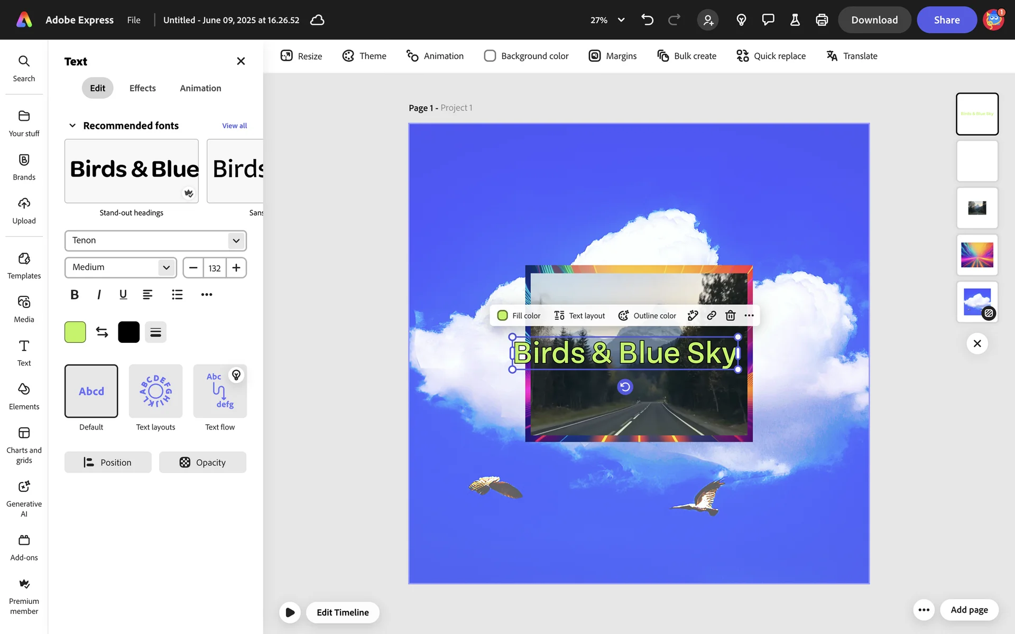Image resolution: width=1015 pixels, height=634 pixels.
Task: Select the neon gradient page thumbnail
Action: [977, 255]
